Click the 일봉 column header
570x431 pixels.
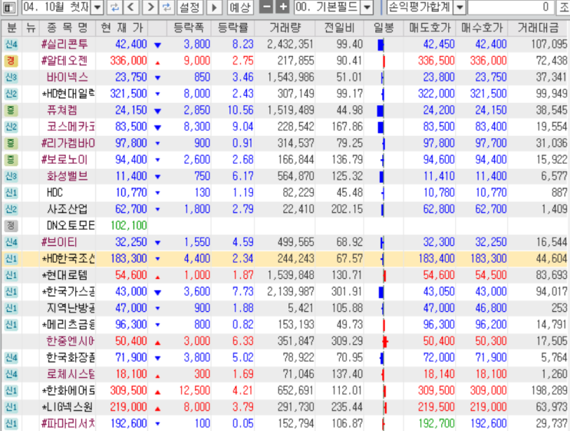[x=384, y=28]
